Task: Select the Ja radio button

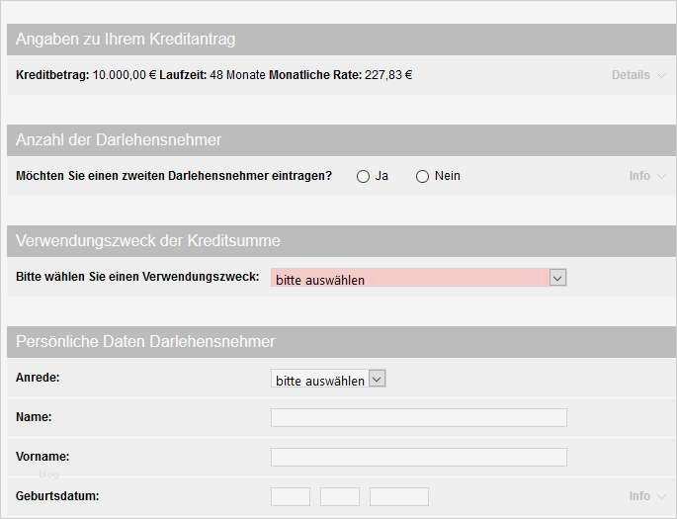Action: (x=363, y=176)
